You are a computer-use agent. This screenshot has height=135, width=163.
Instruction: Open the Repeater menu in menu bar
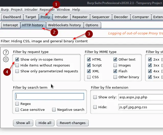tap(47, 9)
